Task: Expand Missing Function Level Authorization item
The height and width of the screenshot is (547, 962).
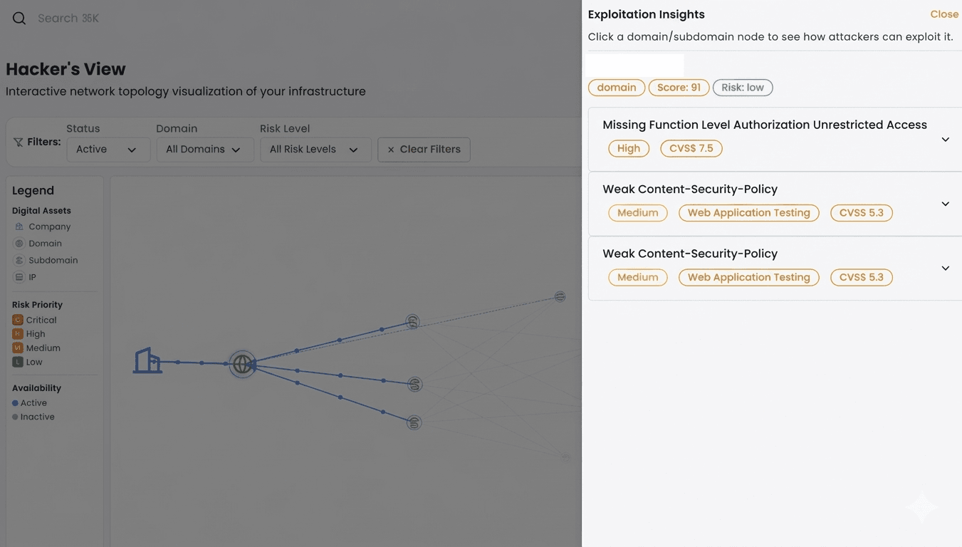Action: pyautogui.click(x=945, y=140)
